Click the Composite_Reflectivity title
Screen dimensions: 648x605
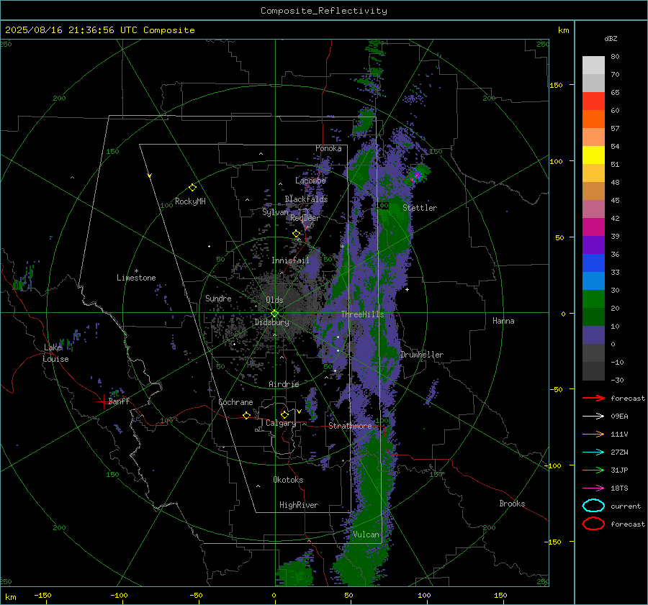click(324, 11)
